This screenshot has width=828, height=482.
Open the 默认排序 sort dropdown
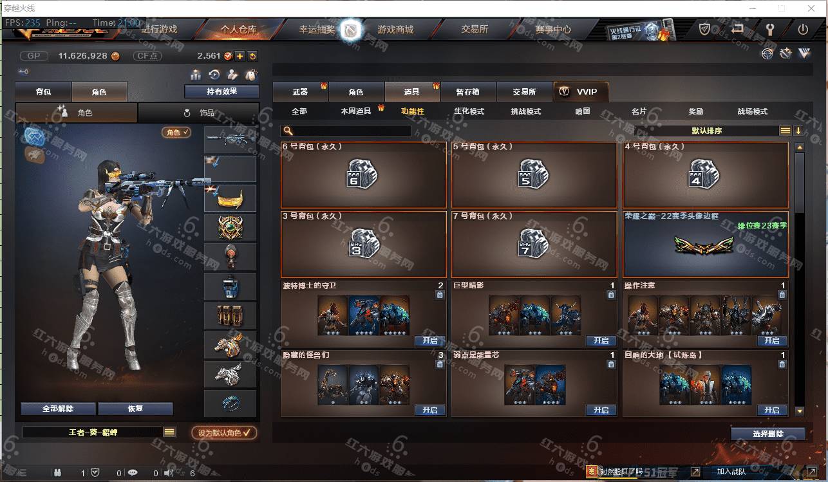point(707,131)
